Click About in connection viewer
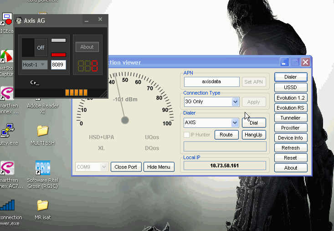334x231 pixels. pos(291,168)
